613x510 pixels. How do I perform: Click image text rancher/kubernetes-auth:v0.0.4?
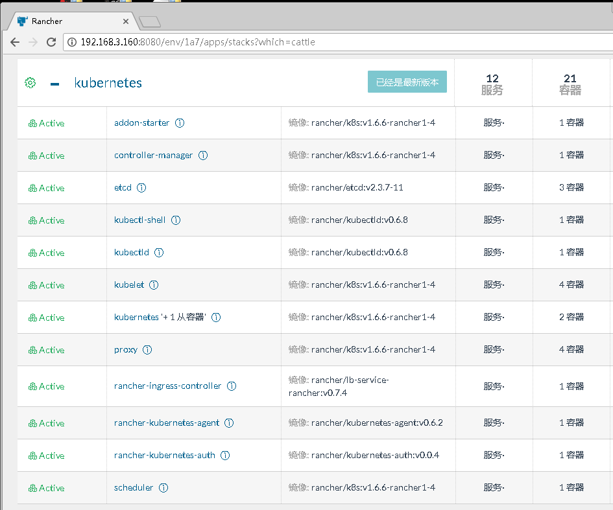pos(375,455)
